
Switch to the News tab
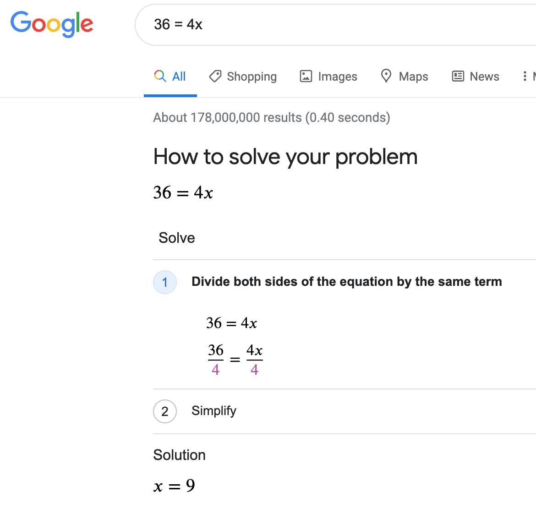(484, 77)
